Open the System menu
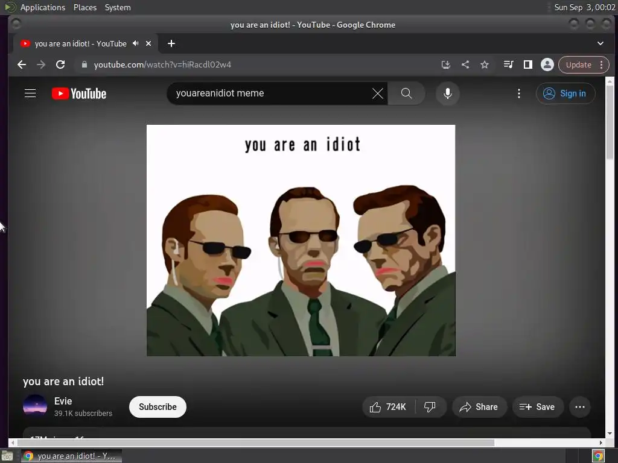The height and width of the screenshot is (463, 618). (118, 7)
